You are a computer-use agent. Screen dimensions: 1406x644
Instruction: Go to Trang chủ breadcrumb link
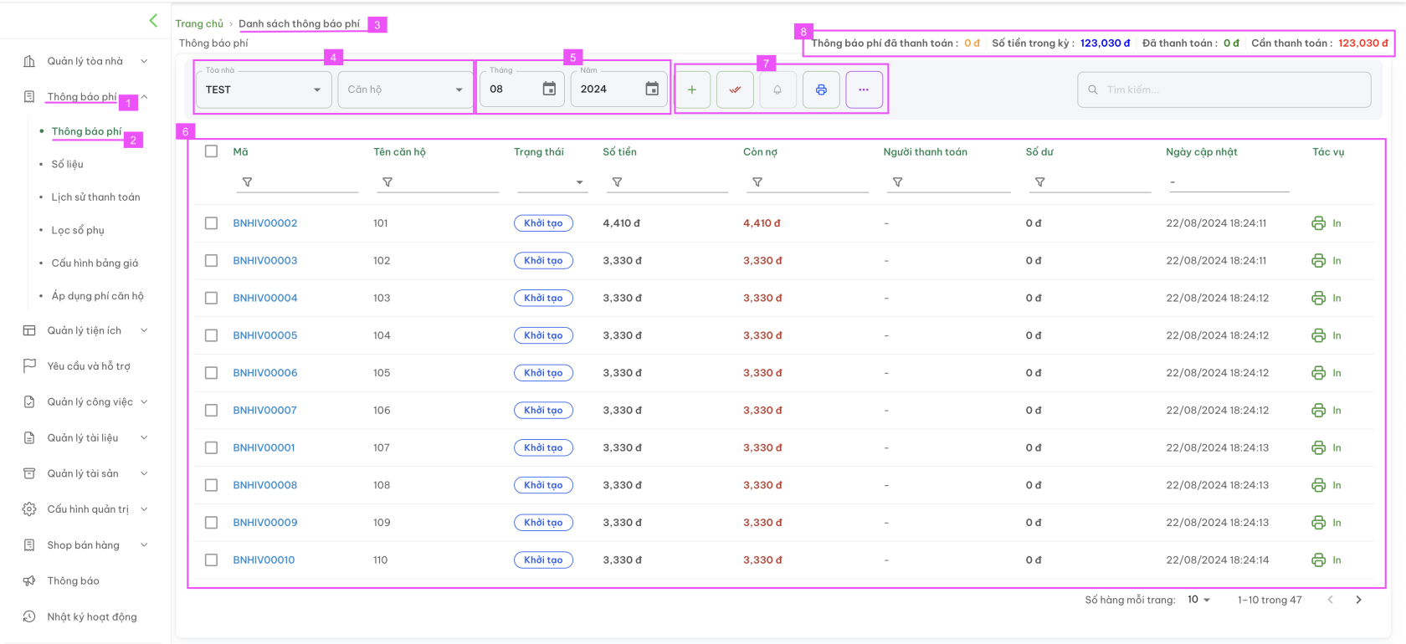199,23
